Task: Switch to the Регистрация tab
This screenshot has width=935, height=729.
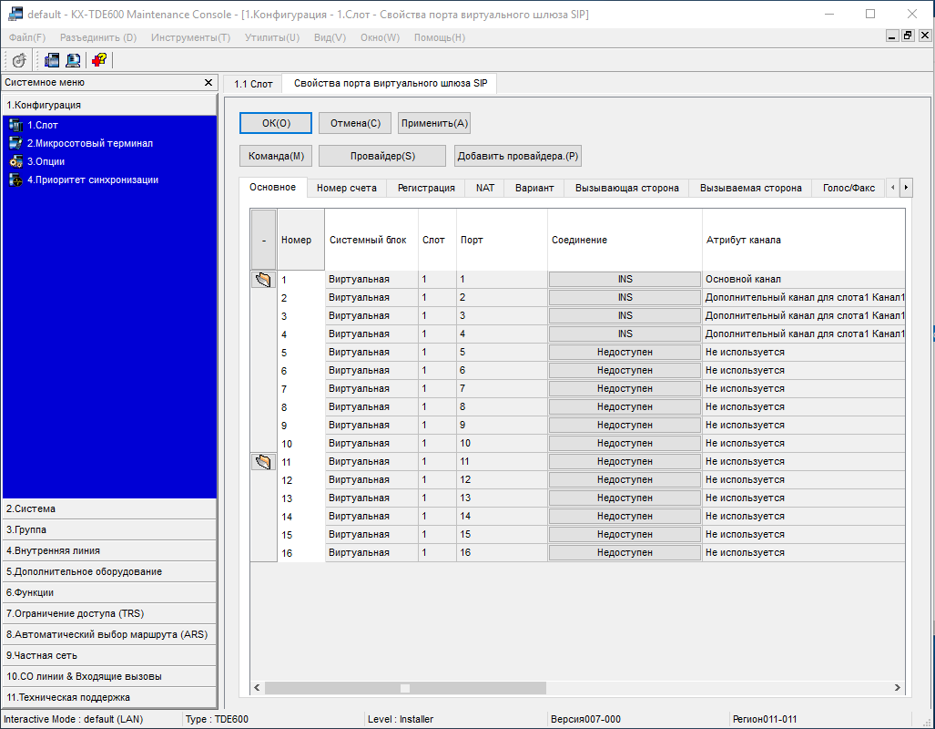Action: point(426,188)
